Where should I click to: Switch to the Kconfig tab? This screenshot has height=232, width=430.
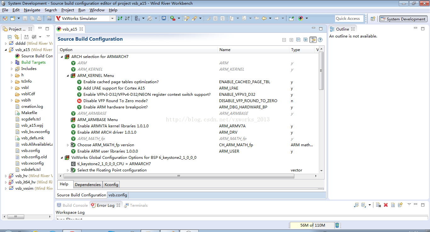tap(111, 185)
